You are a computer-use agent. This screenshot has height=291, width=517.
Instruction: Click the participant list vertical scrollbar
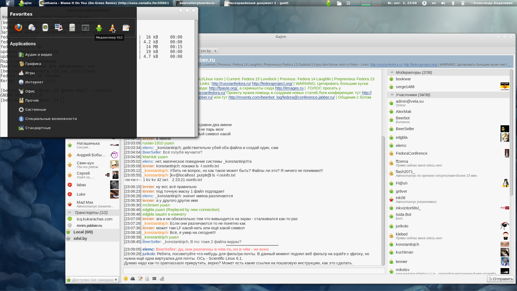511,133
